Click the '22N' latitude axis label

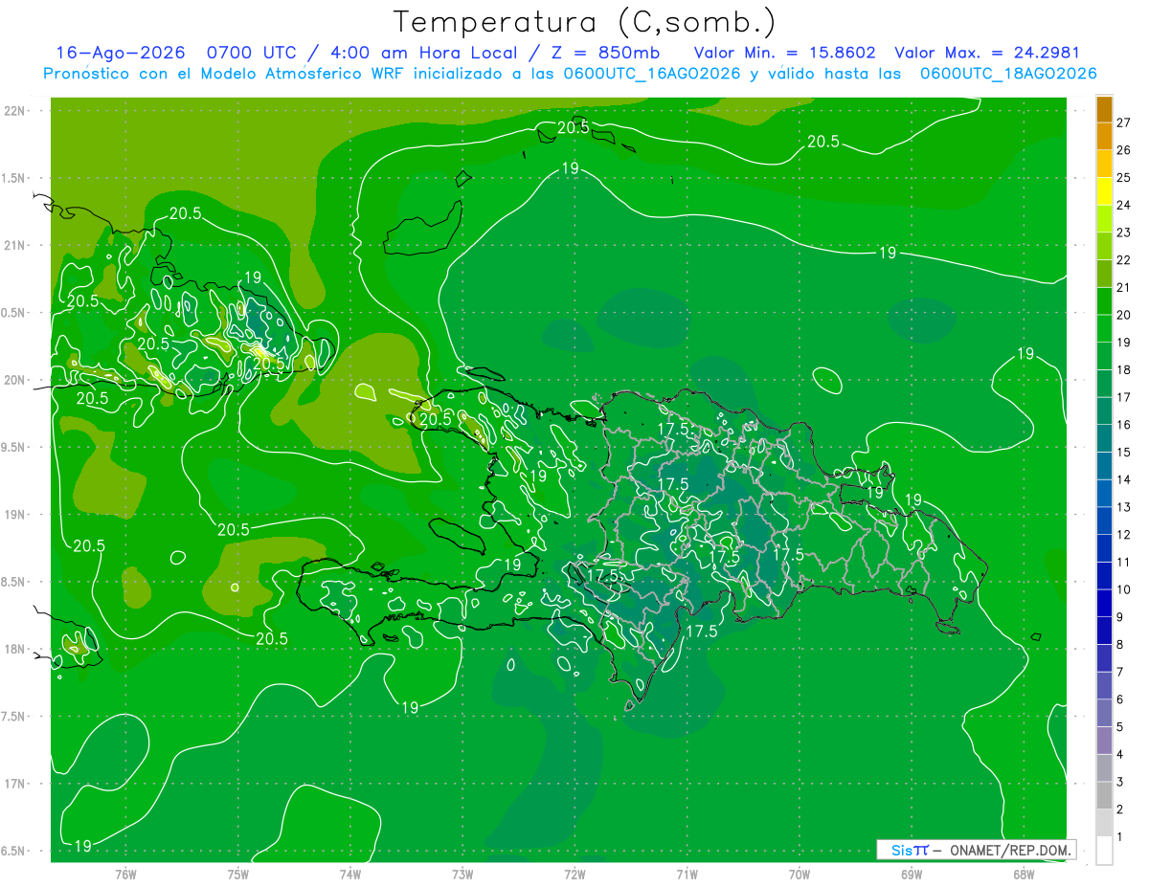point(14,110)
